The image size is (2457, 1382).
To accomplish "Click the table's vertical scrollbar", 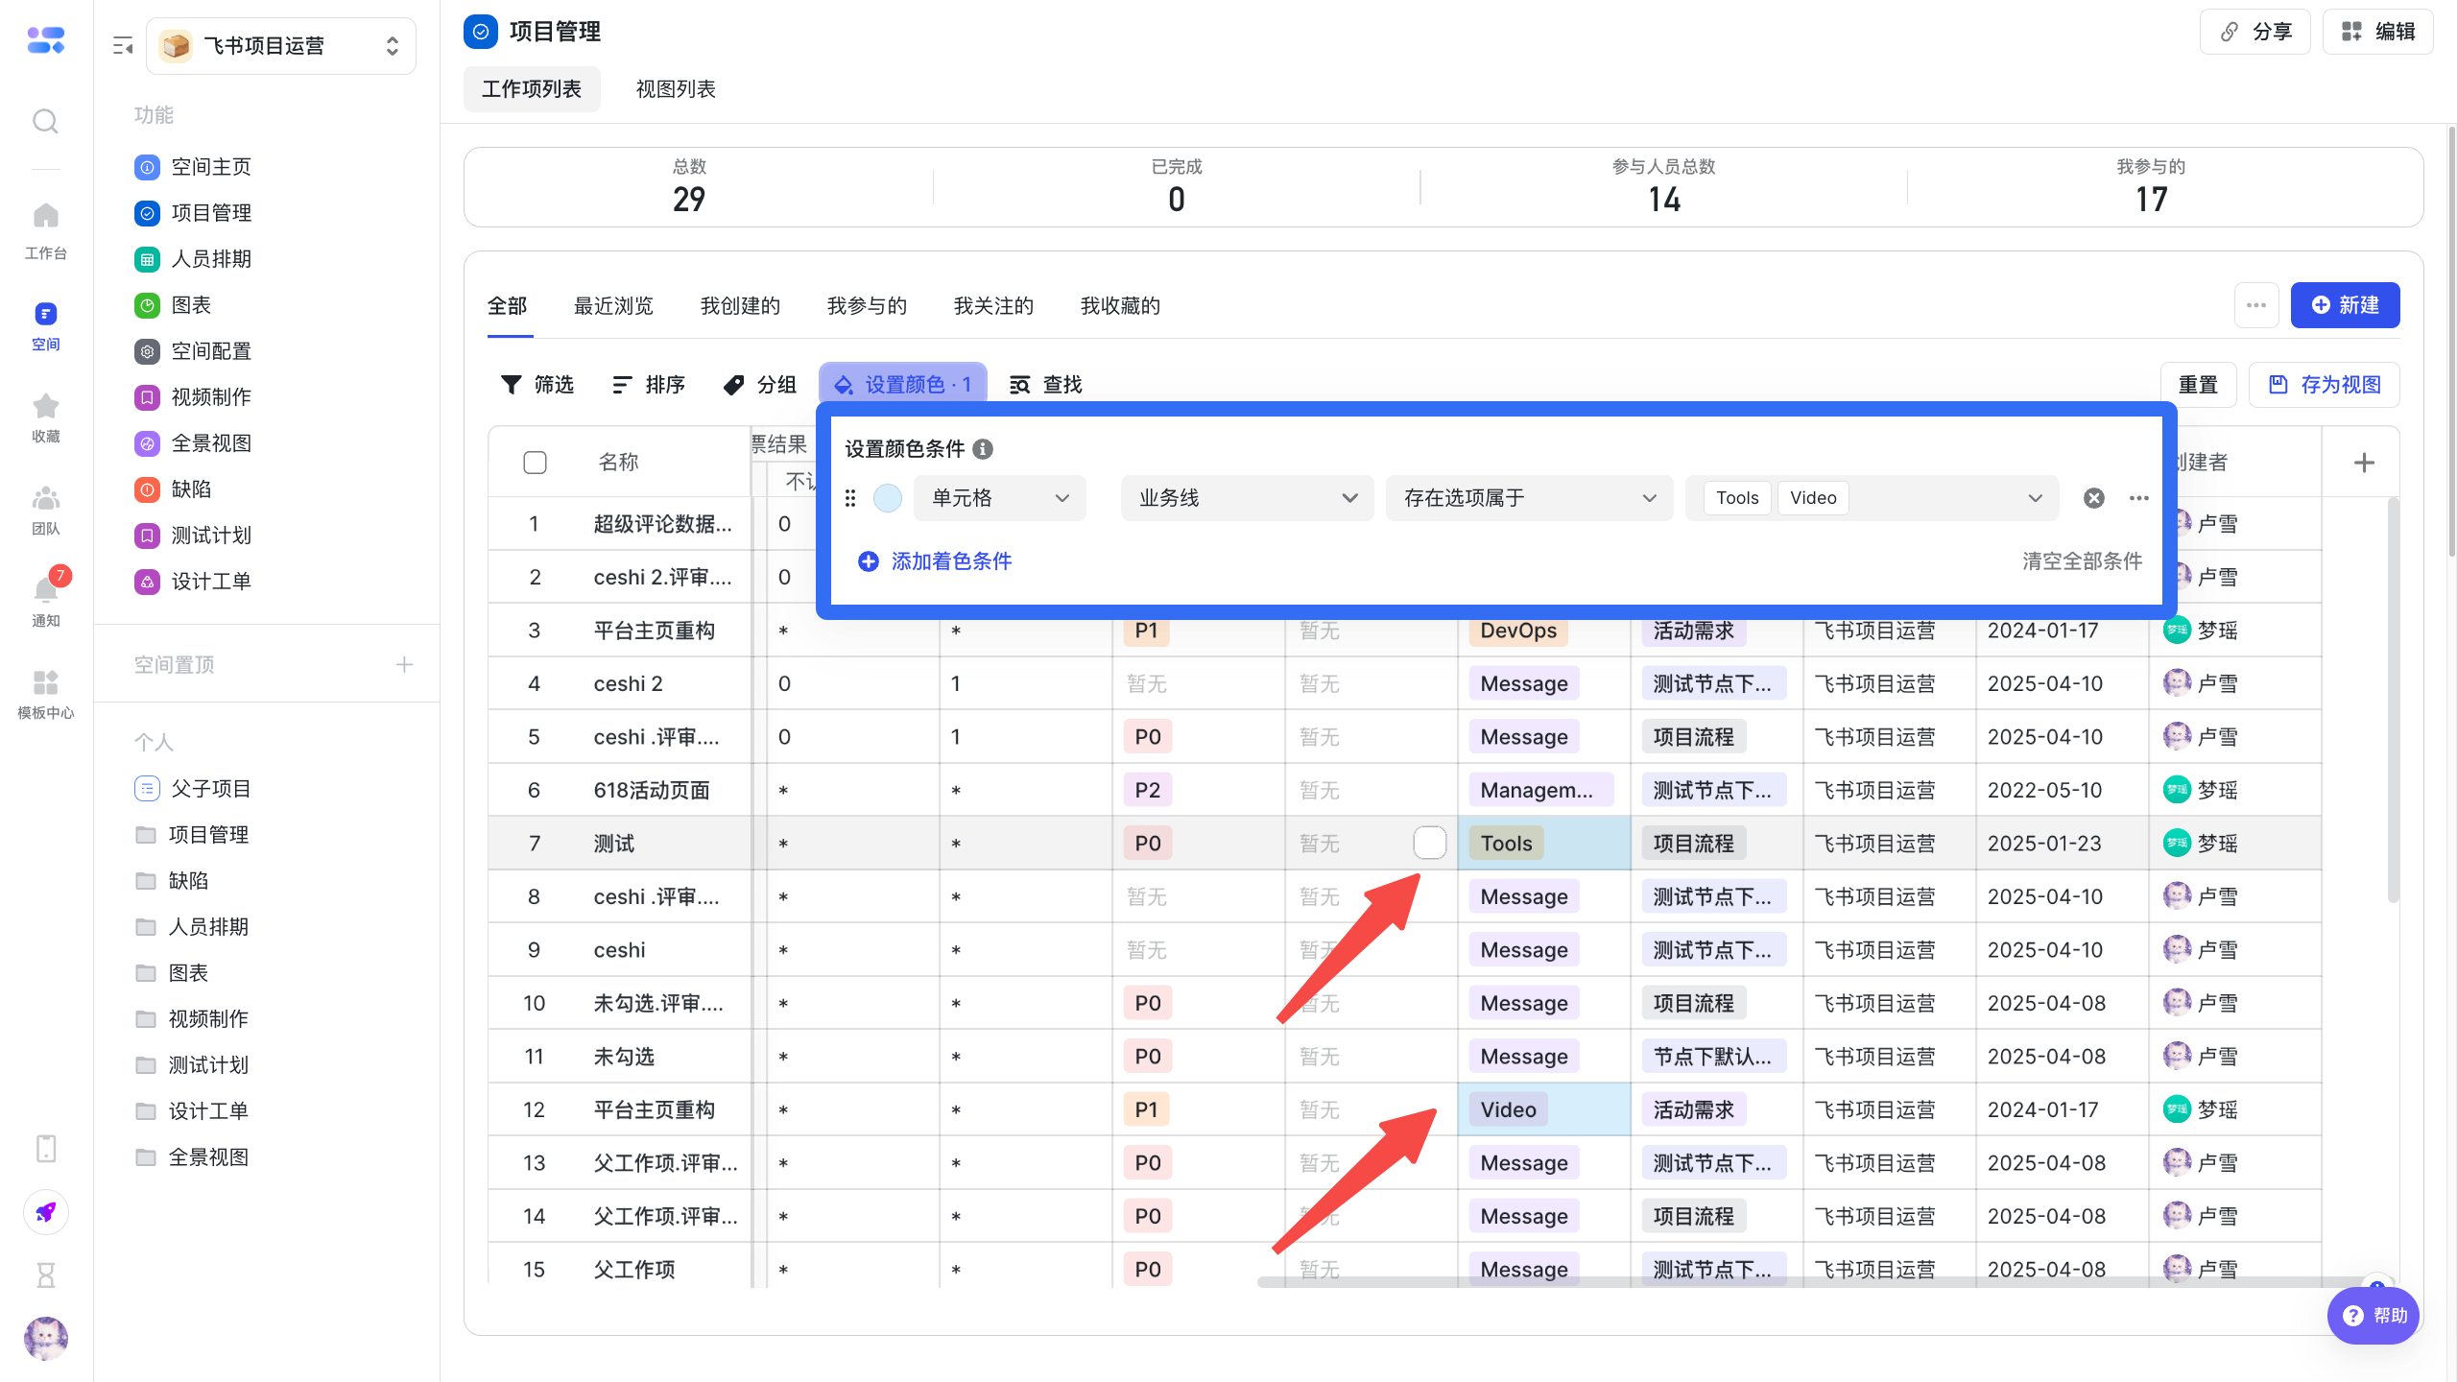I will (2393, 701).
